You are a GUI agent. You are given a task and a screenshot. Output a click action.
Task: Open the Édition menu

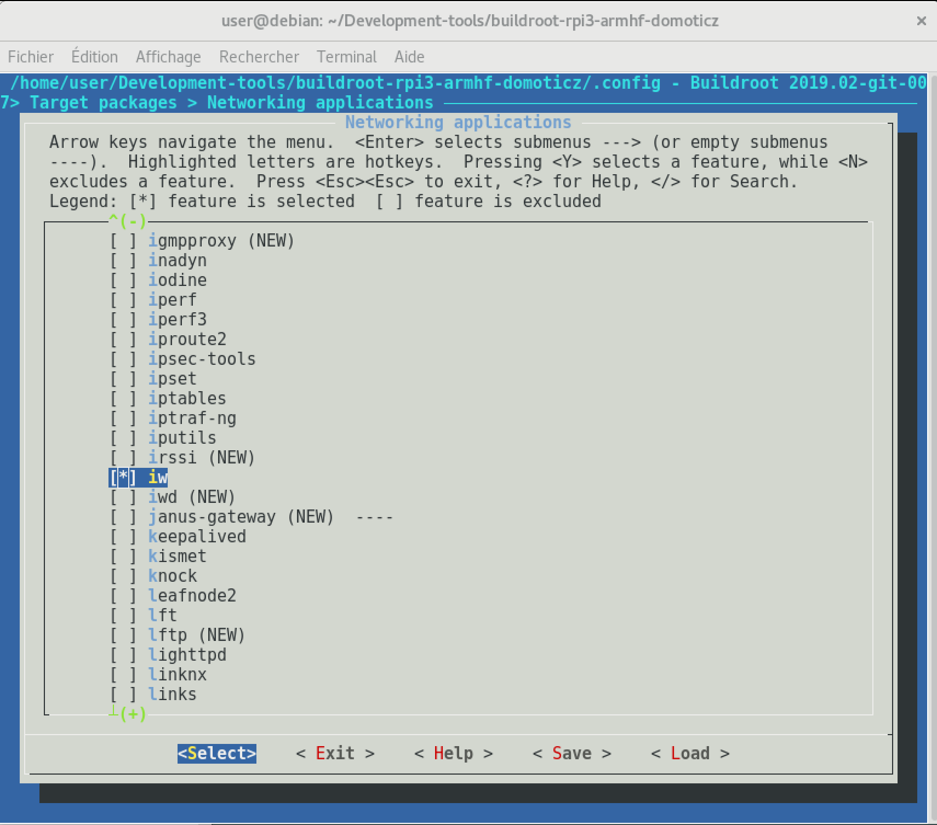94,57
